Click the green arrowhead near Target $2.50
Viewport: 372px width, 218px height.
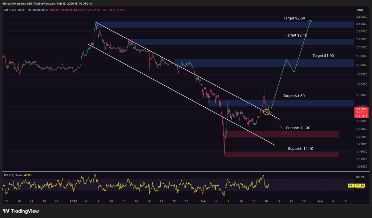tap(310, 22)
